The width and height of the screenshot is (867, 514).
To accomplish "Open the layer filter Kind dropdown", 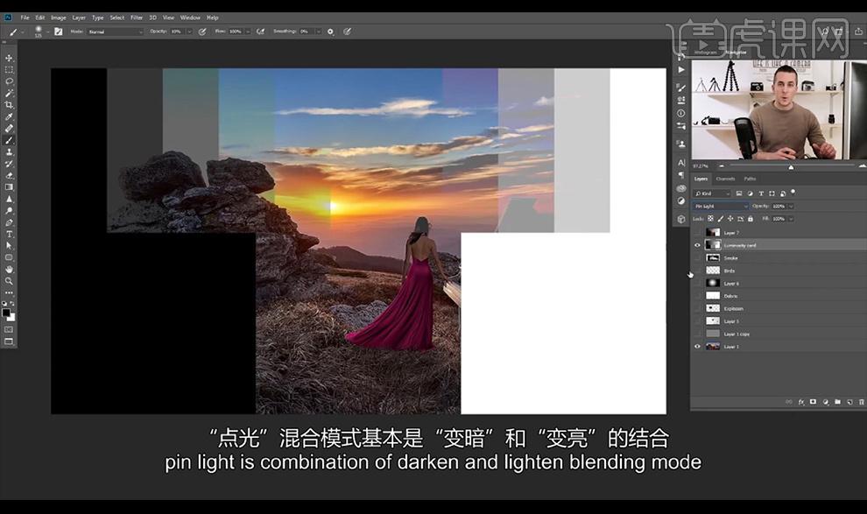I will [x=712, y=194].
